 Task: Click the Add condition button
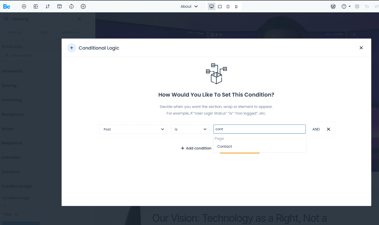point(196,148)
